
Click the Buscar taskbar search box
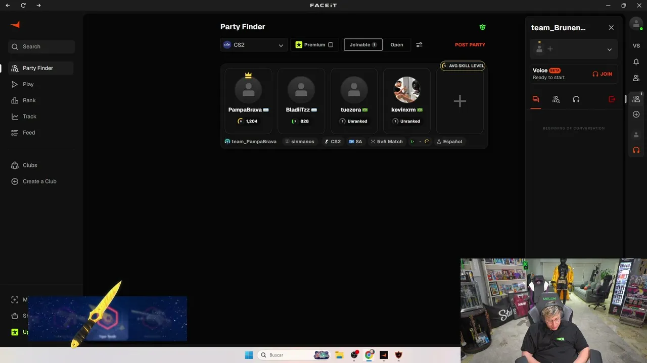tap(295, 355)
